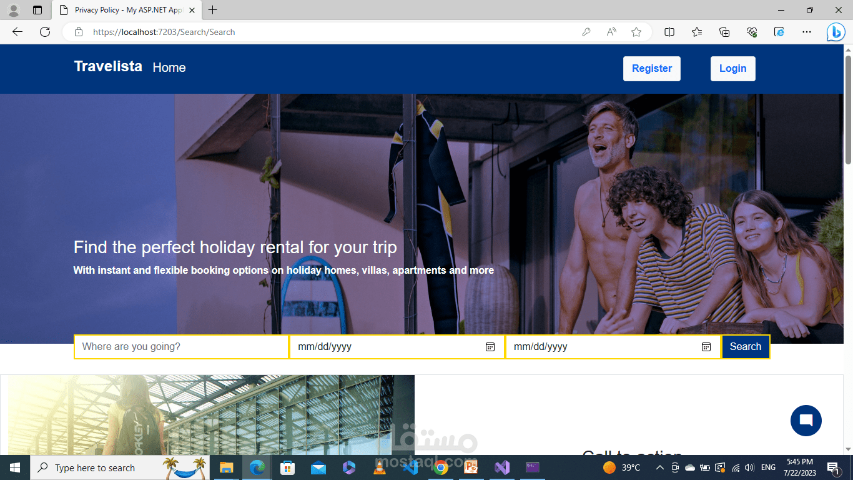The height and width of the screenshot is (480, 853).
Task: Open the browser profile avatar
Action: (x=14, y=10)
